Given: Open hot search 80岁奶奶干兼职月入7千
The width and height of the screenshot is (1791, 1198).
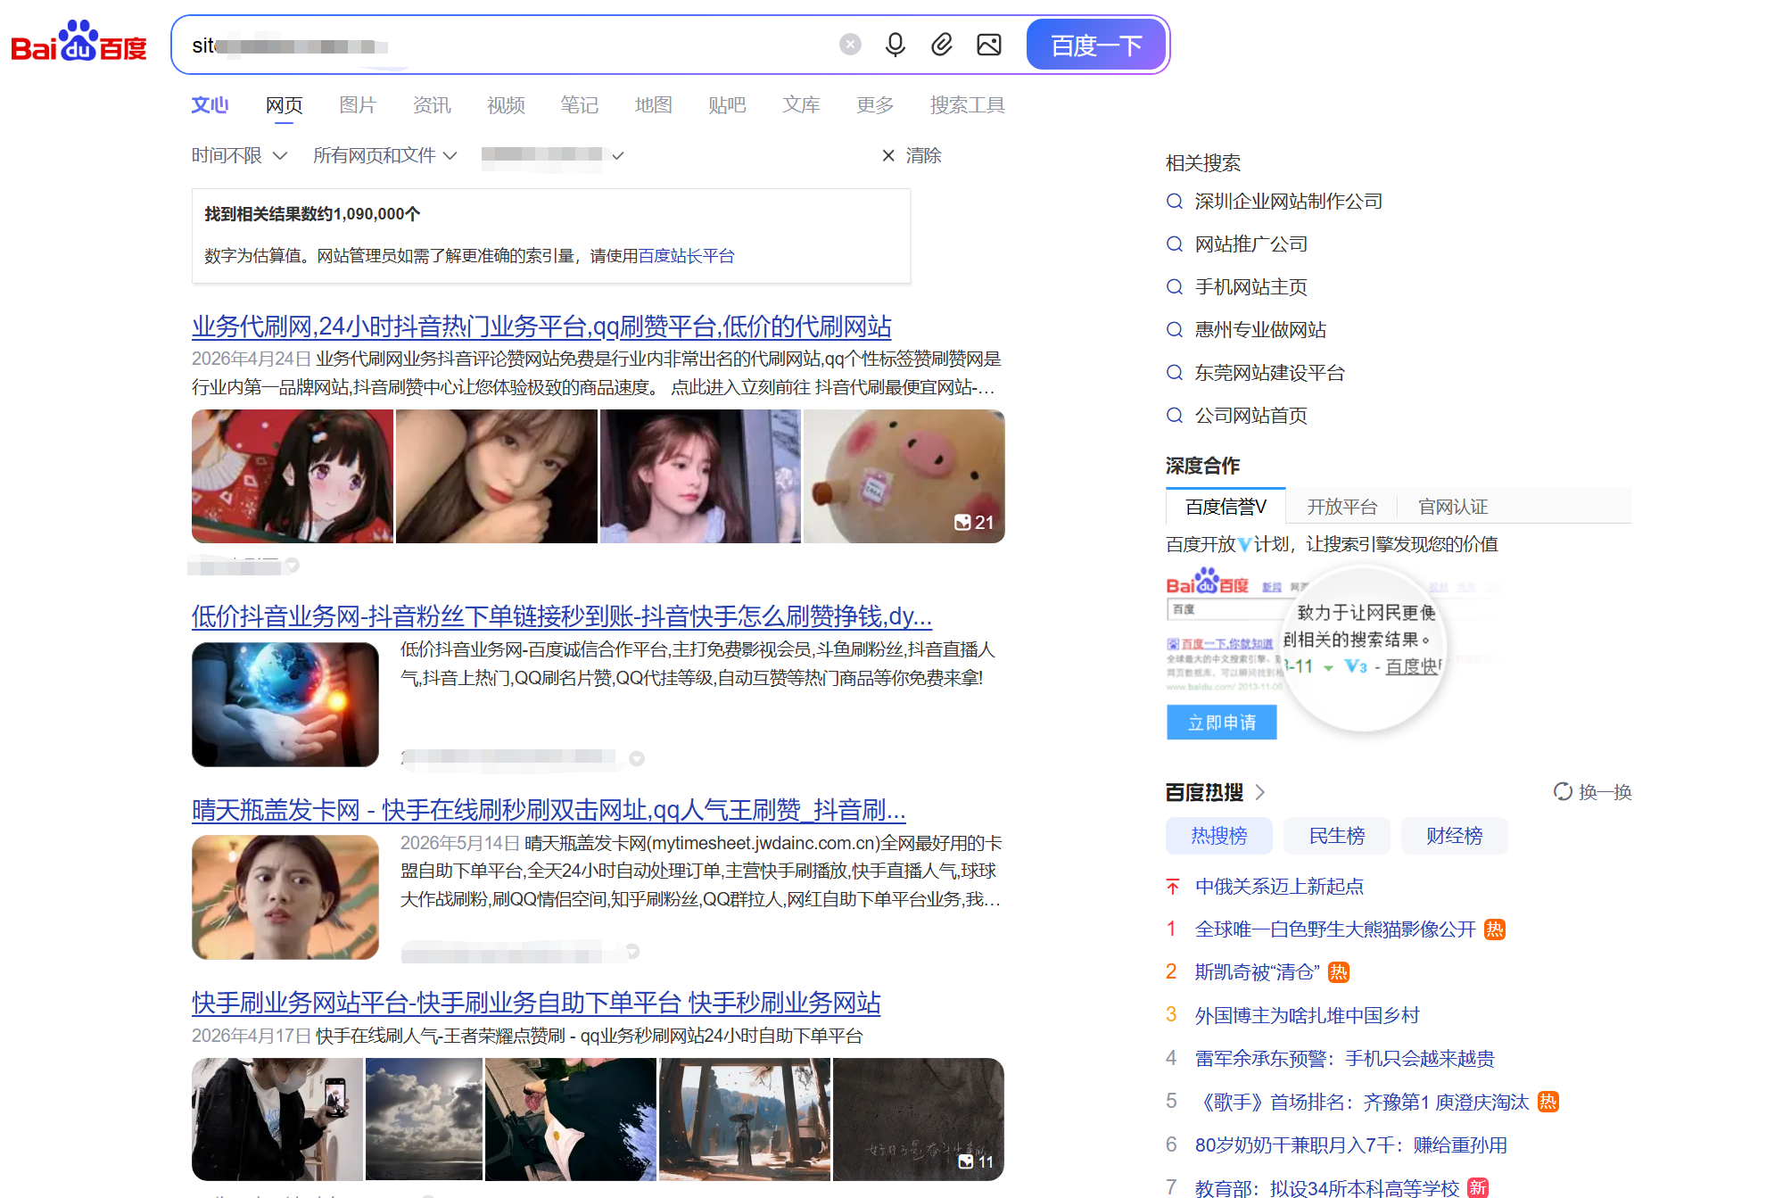Looking at the screenshot, I should [x=1350, y=1145].
